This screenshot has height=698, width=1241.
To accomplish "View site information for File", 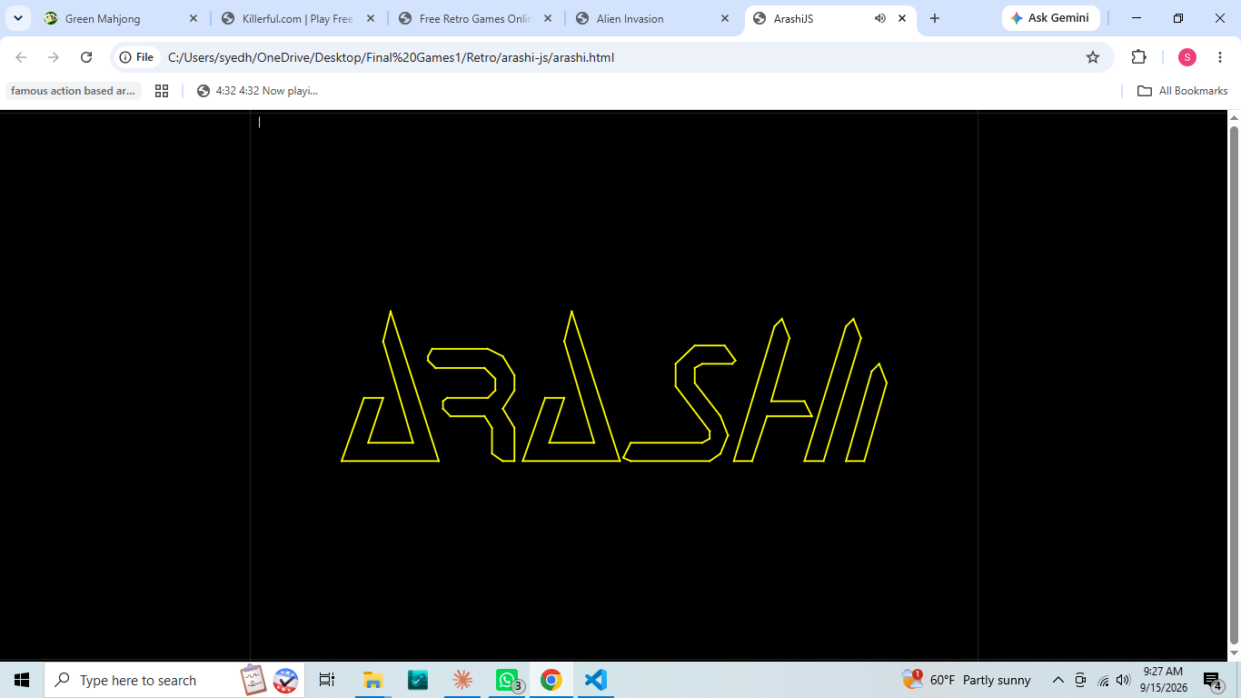I will point(136,57).
